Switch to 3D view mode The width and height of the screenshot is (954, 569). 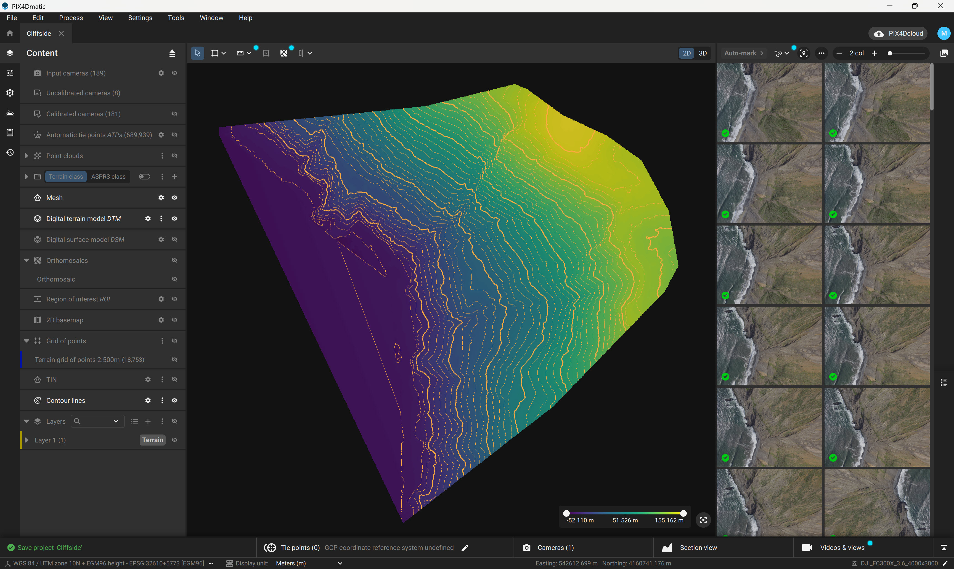[703, 53]
